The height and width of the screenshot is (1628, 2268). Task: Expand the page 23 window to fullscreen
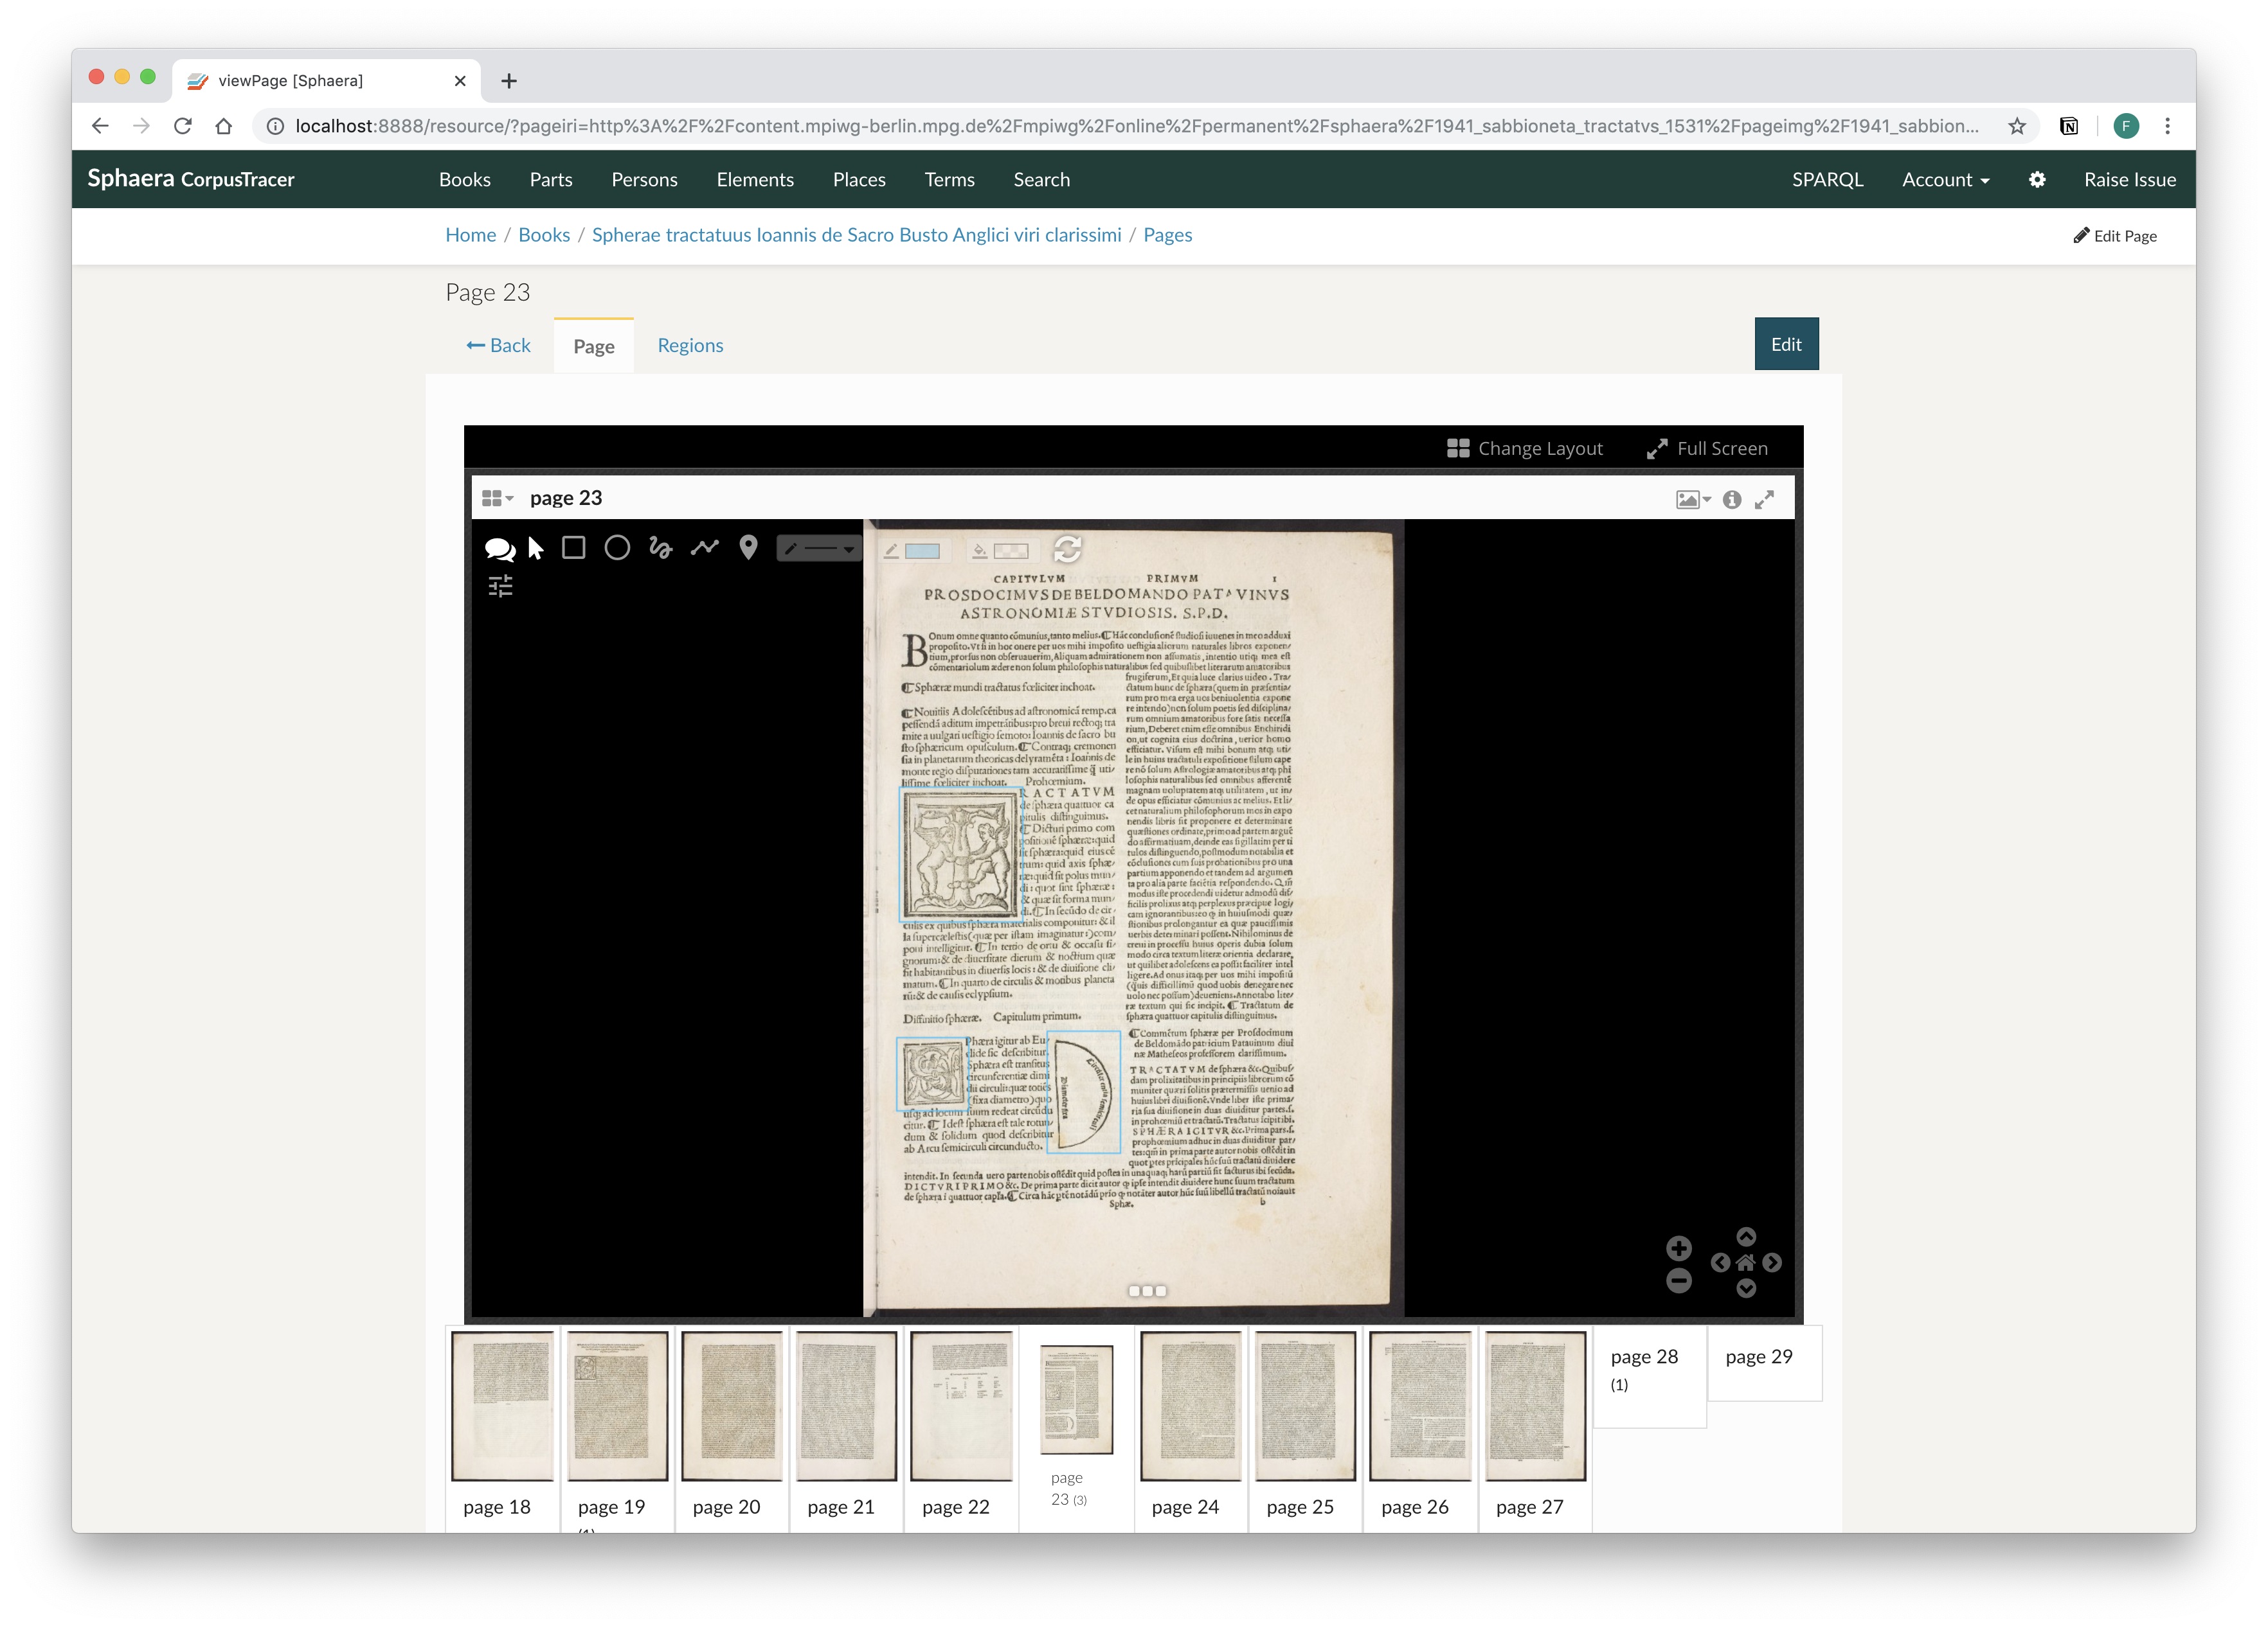pyautogui.click(x=1764, y=499)
